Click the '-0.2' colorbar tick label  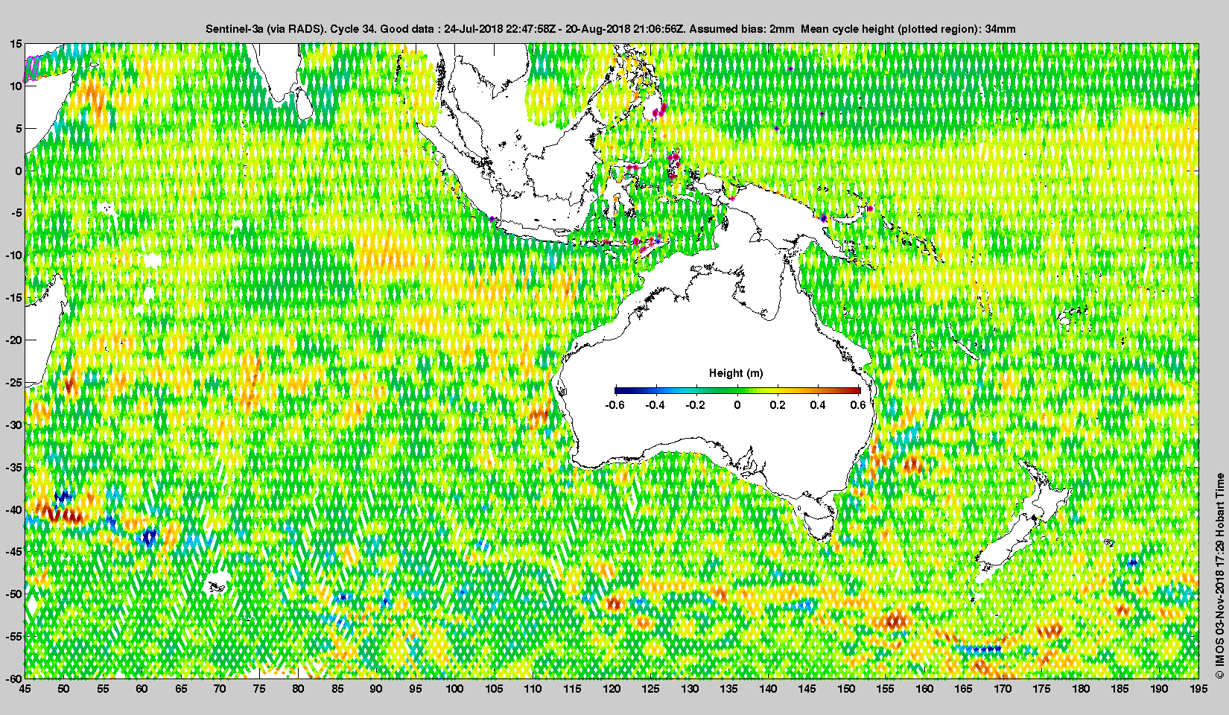(x=696, y=405)
